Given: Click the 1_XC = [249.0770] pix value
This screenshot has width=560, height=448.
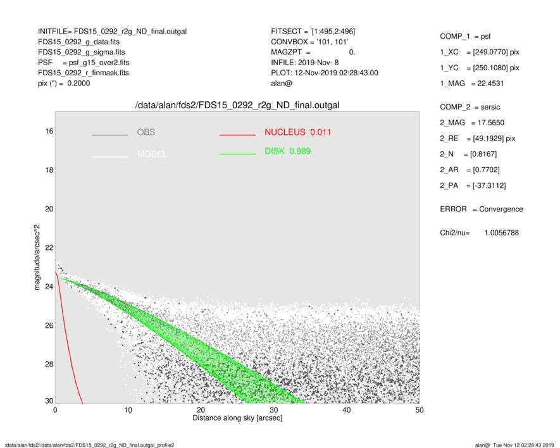Looking at the screenshot, I should coord(480,52).
